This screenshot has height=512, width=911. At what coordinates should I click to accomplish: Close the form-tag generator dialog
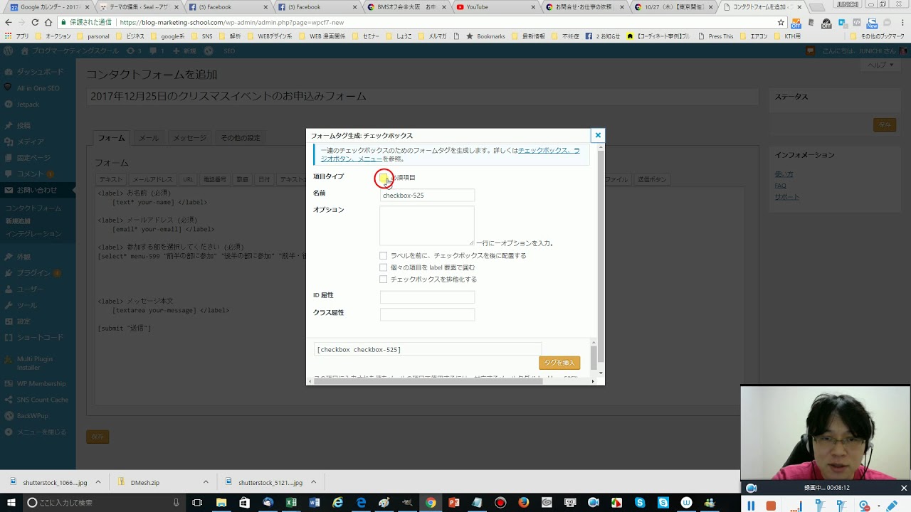click(598, 135)
